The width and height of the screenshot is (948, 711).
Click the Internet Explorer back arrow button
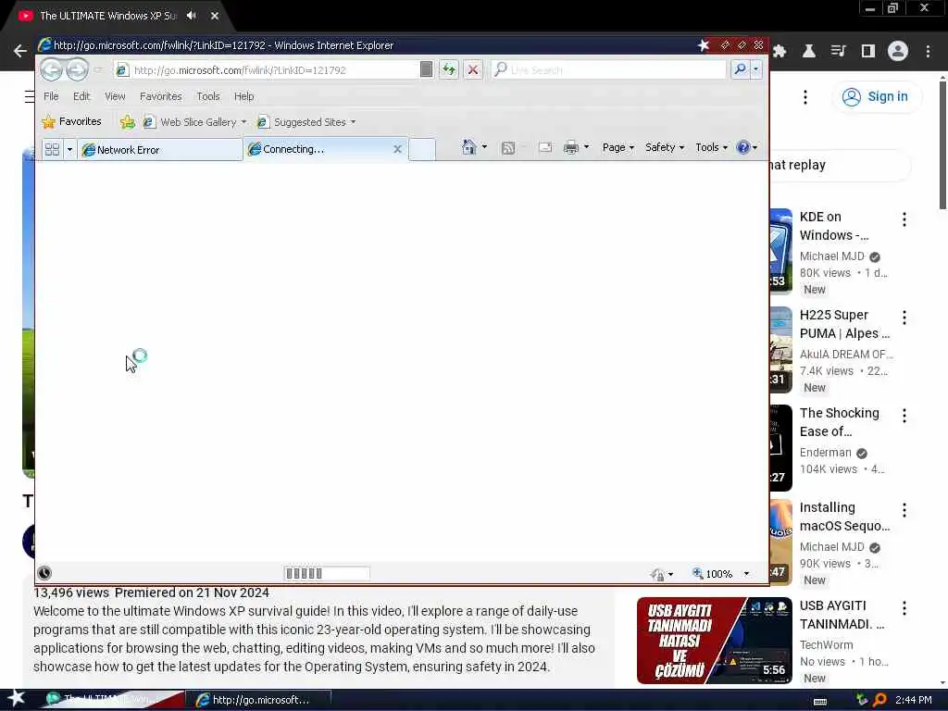point(52,70)
